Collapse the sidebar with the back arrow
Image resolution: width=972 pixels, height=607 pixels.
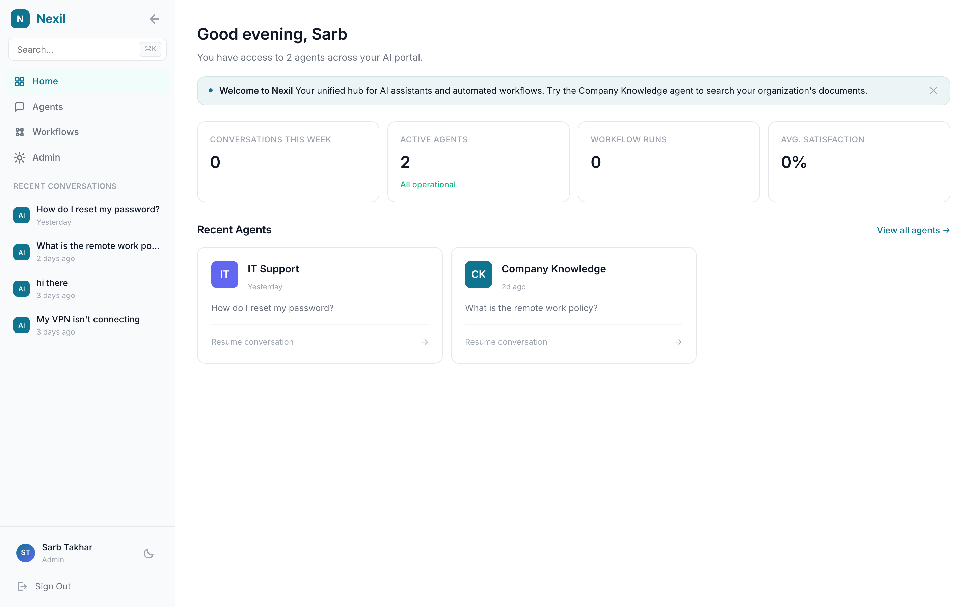point(155,19)
